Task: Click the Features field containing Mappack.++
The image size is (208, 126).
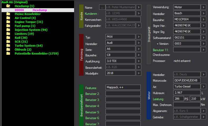Action: point(123,87)
